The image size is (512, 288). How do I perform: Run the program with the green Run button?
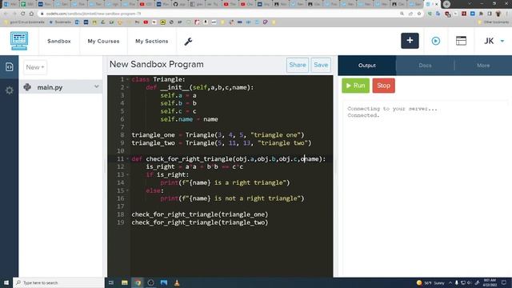(x=355, y=86)
